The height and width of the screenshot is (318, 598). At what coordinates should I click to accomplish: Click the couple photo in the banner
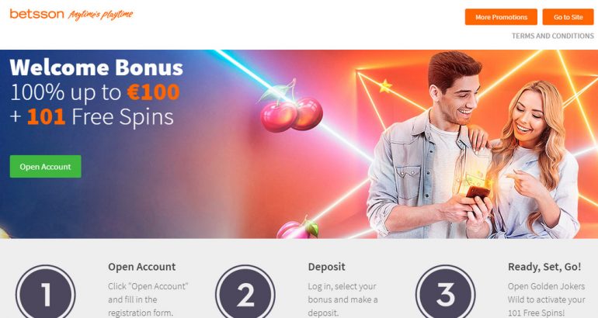tap(473, 145)
